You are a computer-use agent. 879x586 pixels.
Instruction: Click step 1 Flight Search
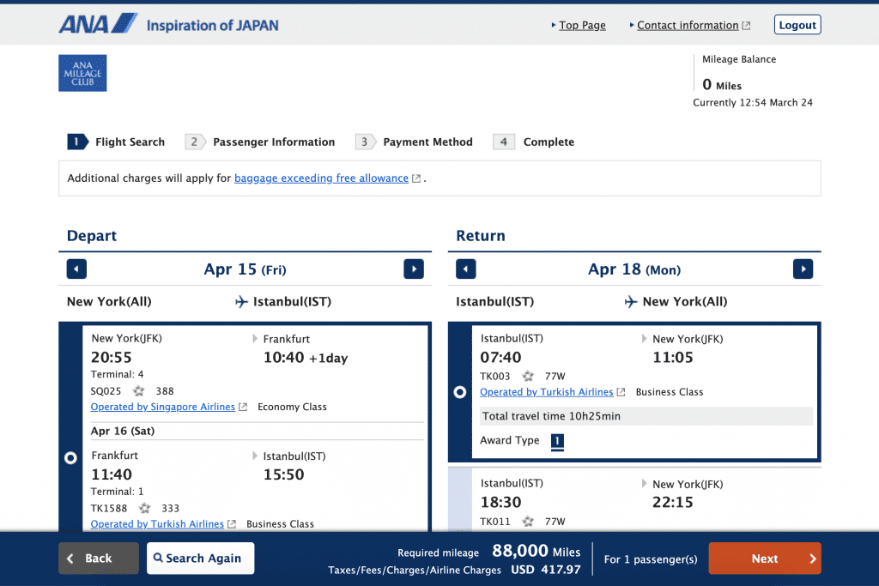(x=116, y=142)
